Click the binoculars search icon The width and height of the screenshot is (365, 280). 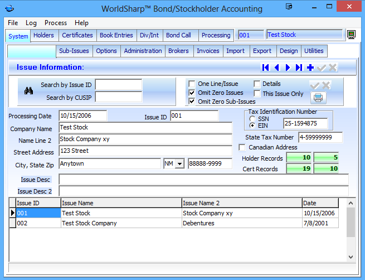pyautogui.click(x=30, y=91)
